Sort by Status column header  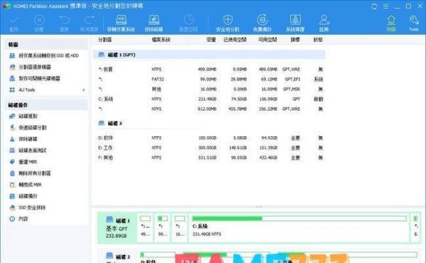[x=318, y=40]
